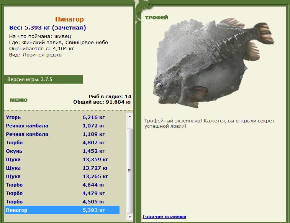This screenshot has width=290, height=223.
Task: Click the scrollbar down arrow in fish list
Action: (129, 217)
